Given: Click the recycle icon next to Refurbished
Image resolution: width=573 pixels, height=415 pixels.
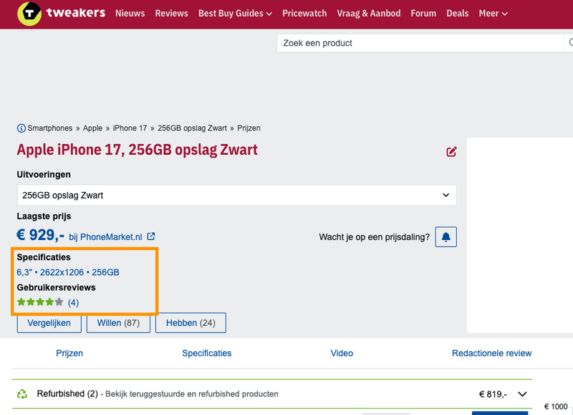Looking at the screenshot, I should click(21, 393).
